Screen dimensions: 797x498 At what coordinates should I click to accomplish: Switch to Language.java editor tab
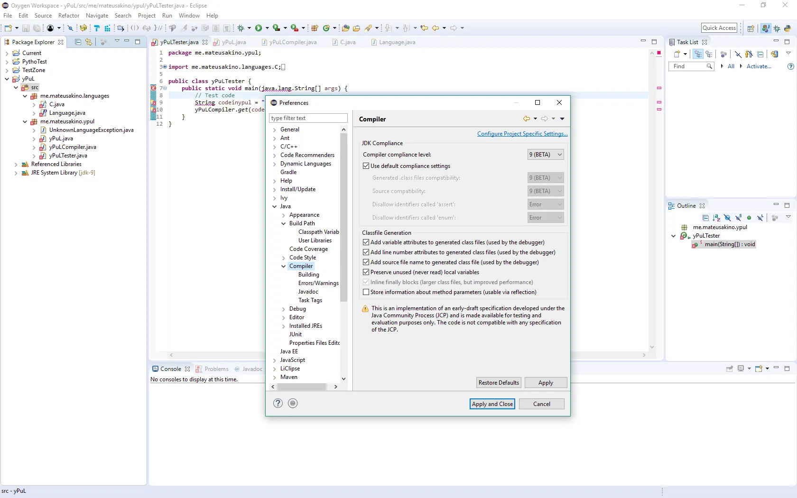(x=393, y=42)
